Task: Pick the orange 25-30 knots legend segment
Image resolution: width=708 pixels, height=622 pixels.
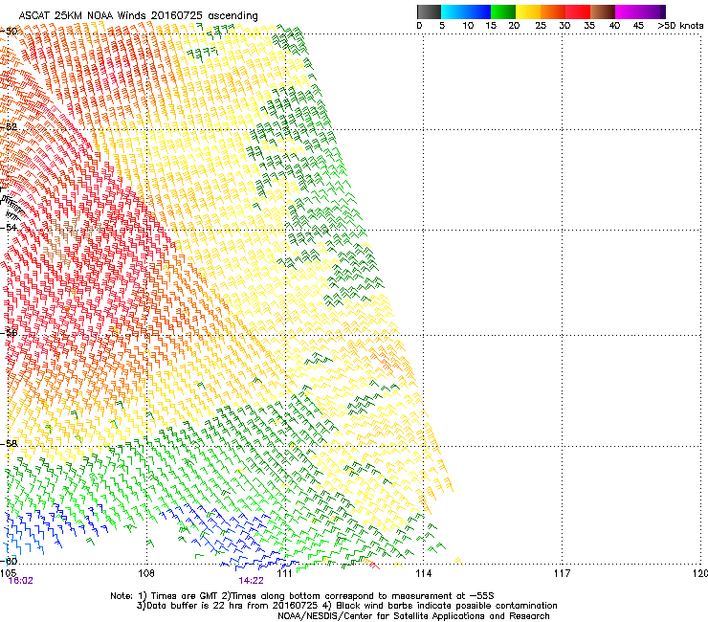Action: click(x=553, y=11)
